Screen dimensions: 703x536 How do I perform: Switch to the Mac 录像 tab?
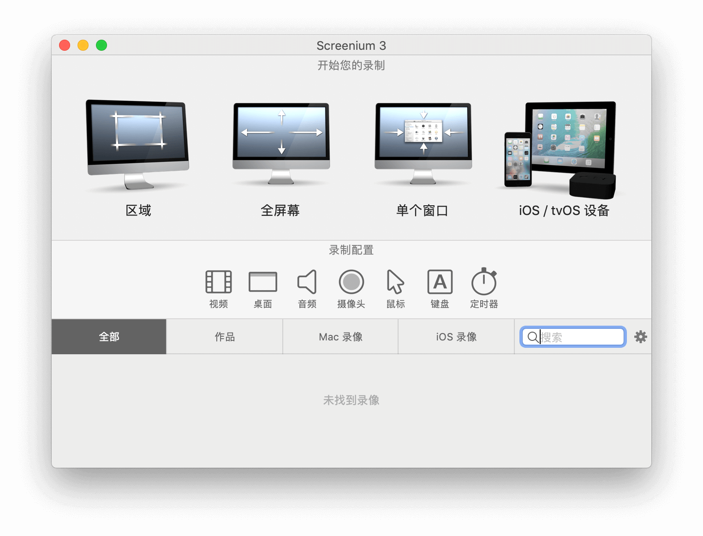pos(340,337)
